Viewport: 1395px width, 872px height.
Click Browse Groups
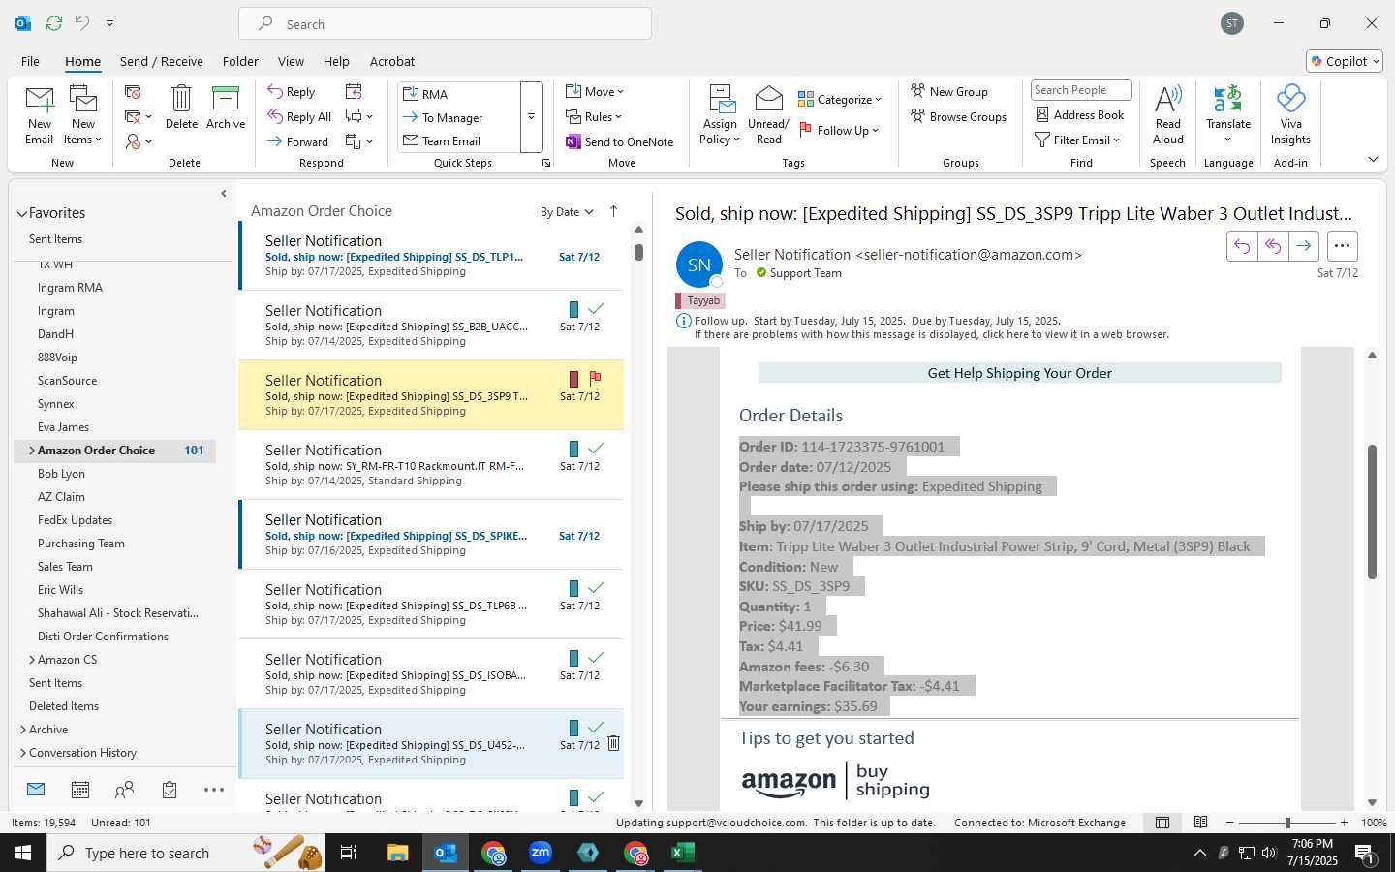(959, 116)
